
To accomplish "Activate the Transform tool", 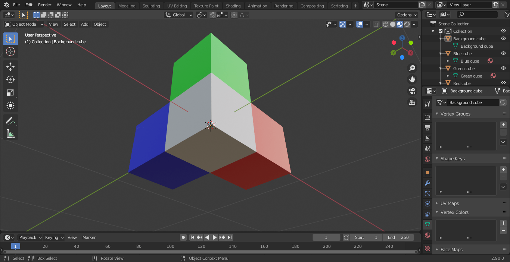I will click(10, 106).
